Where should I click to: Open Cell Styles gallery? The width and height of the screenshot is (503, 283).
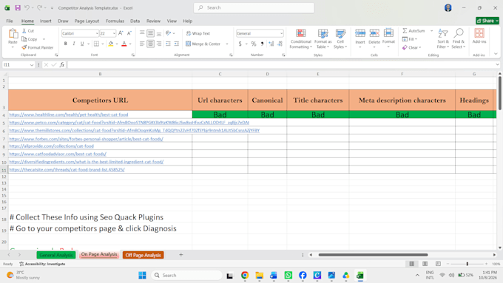tap(340, 38)
